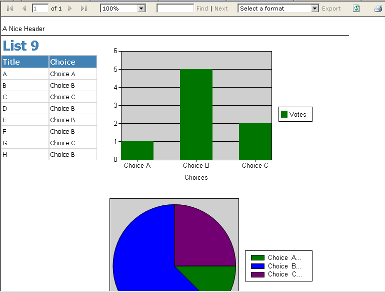Click Choice cell in row D
Screen dimensions: 385x293
[73, 109]
